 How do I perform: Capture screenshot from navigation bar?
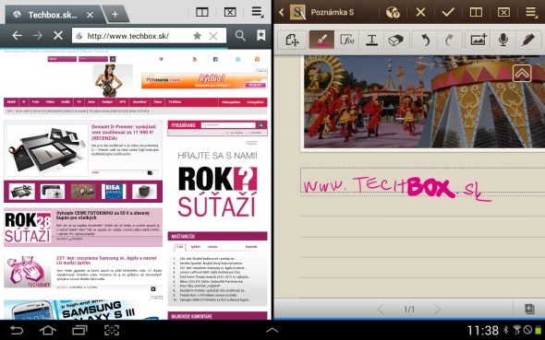(112, 330)
